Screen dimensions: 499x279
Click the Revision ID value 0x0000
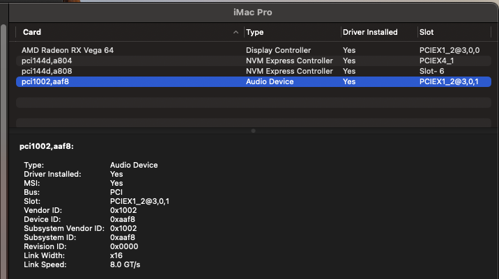coord(124,246)
